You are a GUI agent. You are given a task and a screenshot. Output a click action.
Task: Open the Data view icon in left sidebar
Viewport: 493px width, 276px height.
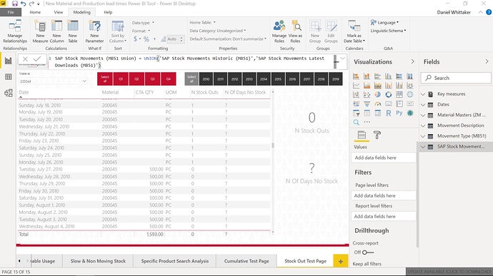[x=8, y=77]
